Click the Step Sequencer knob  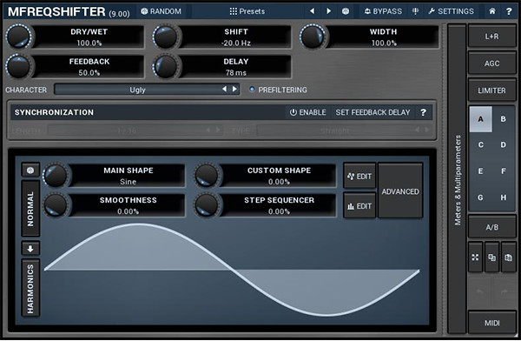coord(207,204)
